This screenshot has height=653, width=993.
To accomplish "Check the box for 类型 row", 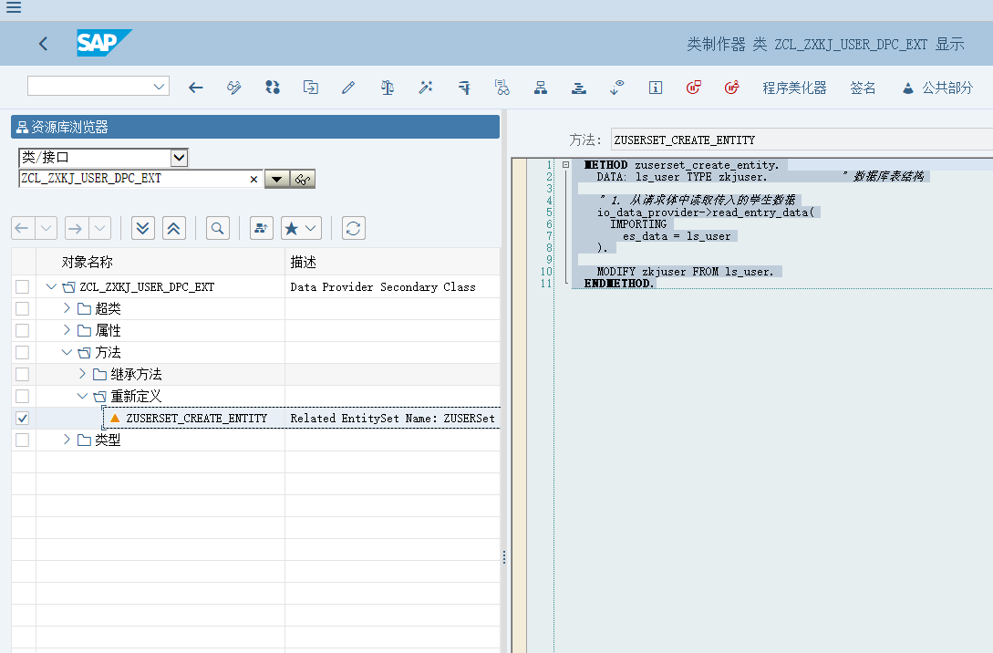I will point(22,440).
